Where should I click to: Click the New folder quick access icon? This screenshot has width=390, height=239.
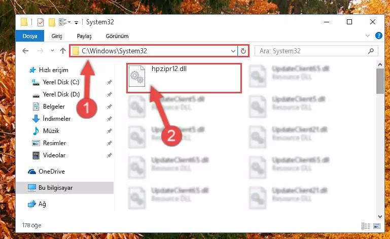pos(52,22)
